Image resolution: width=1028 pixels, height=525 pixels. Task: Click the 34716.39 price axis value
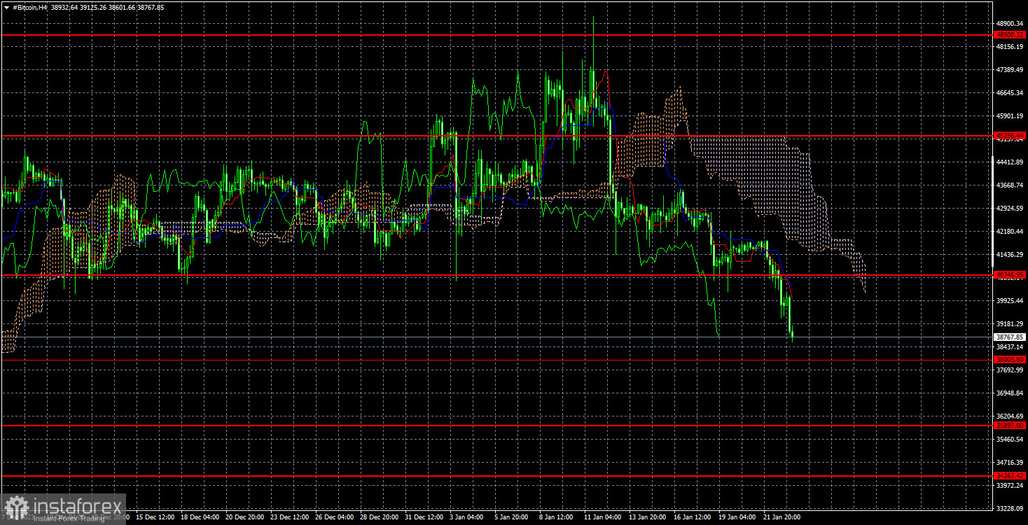click(x=1010, y=463)
